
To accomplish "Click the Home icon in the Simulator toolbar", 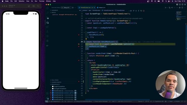I will point(29,6).
